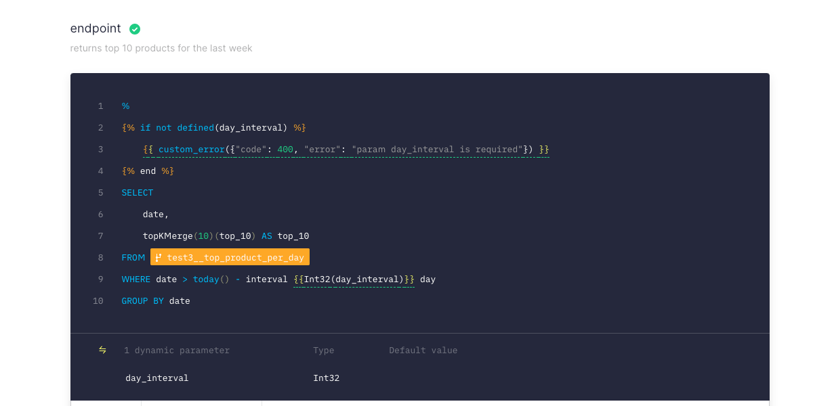
Task: Click the green endpoint published checkmark icon
Action: [x=135, y=29]
